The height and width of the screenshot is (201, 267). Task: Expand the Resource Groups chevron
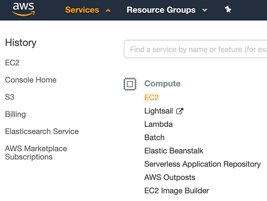205,10
